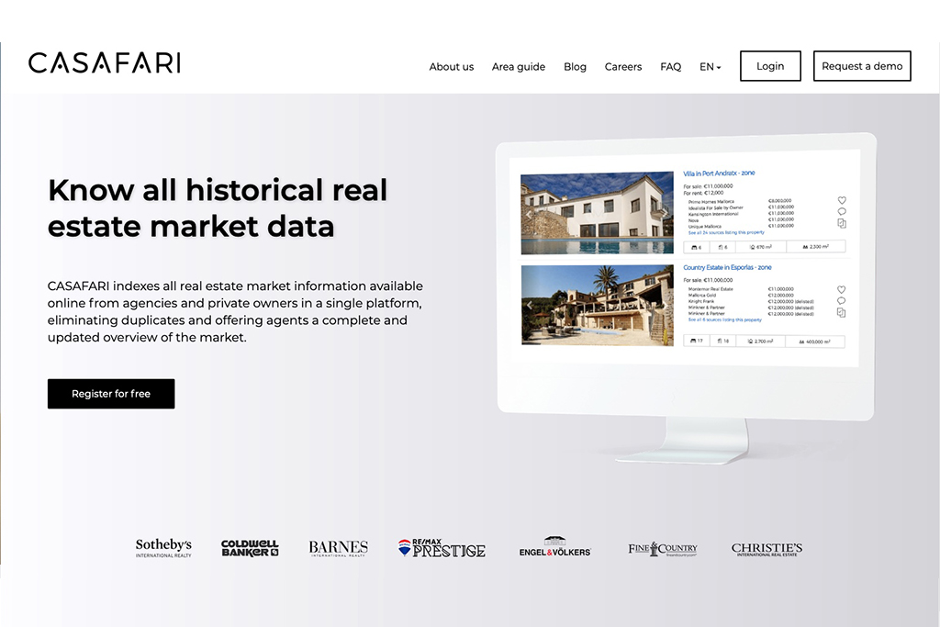
Task: Click See all 24 sources listing this property
Action: [x=726, y=232]
